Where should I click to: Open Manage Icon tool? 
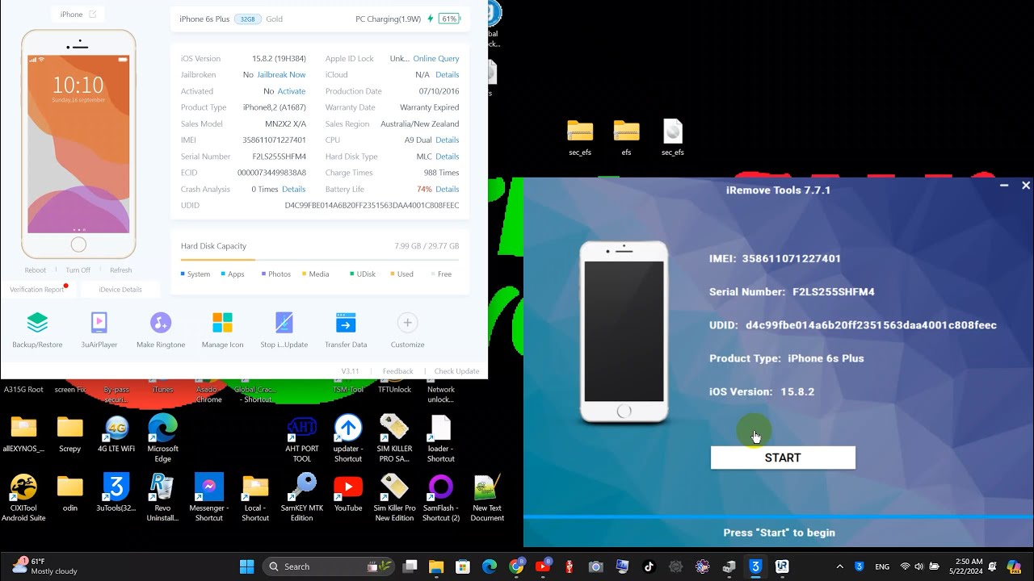pos(222,330)
